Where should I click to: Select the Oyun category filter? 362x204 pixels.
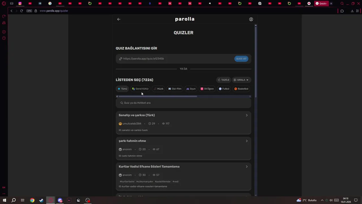(191, 89)
